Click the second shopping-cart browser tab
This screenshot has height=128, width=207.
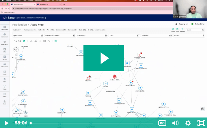[x=49, y=4]
